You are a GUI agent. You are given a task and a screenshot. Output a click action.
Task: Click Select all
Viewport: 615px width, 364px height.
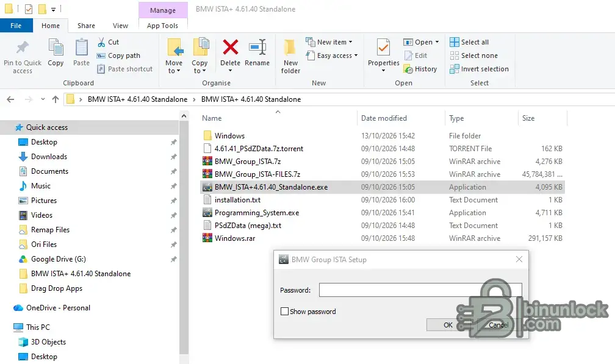tap(469, 42)
